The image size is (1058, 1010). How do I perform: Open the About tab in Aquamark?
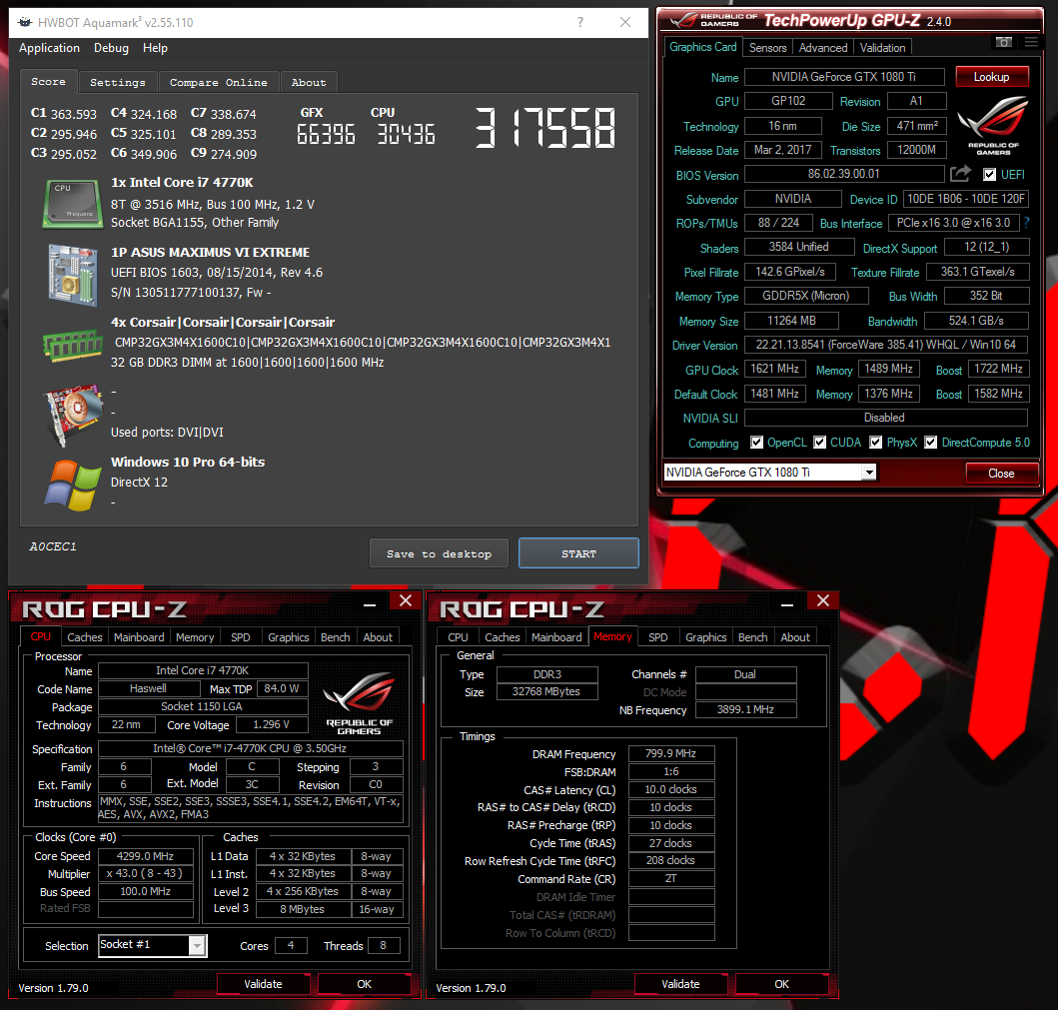309,82
